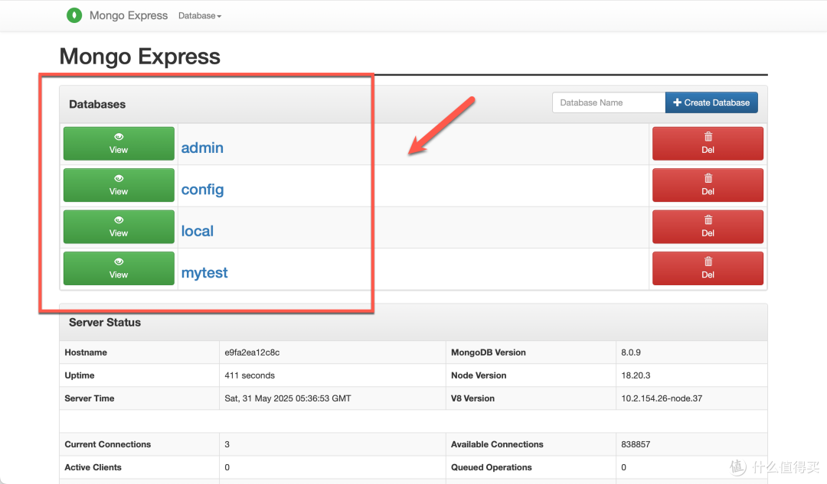Click MongoDB version value 8.0.9

(x=631, y=352)
